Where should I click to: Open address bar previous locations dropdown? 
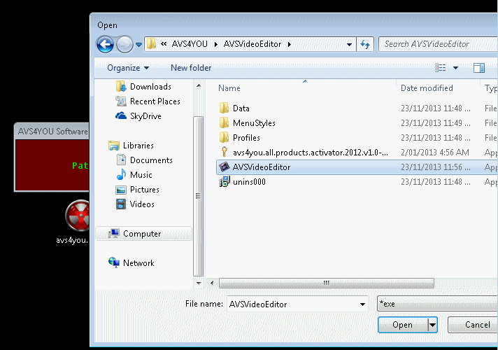[x=349, y=44]
